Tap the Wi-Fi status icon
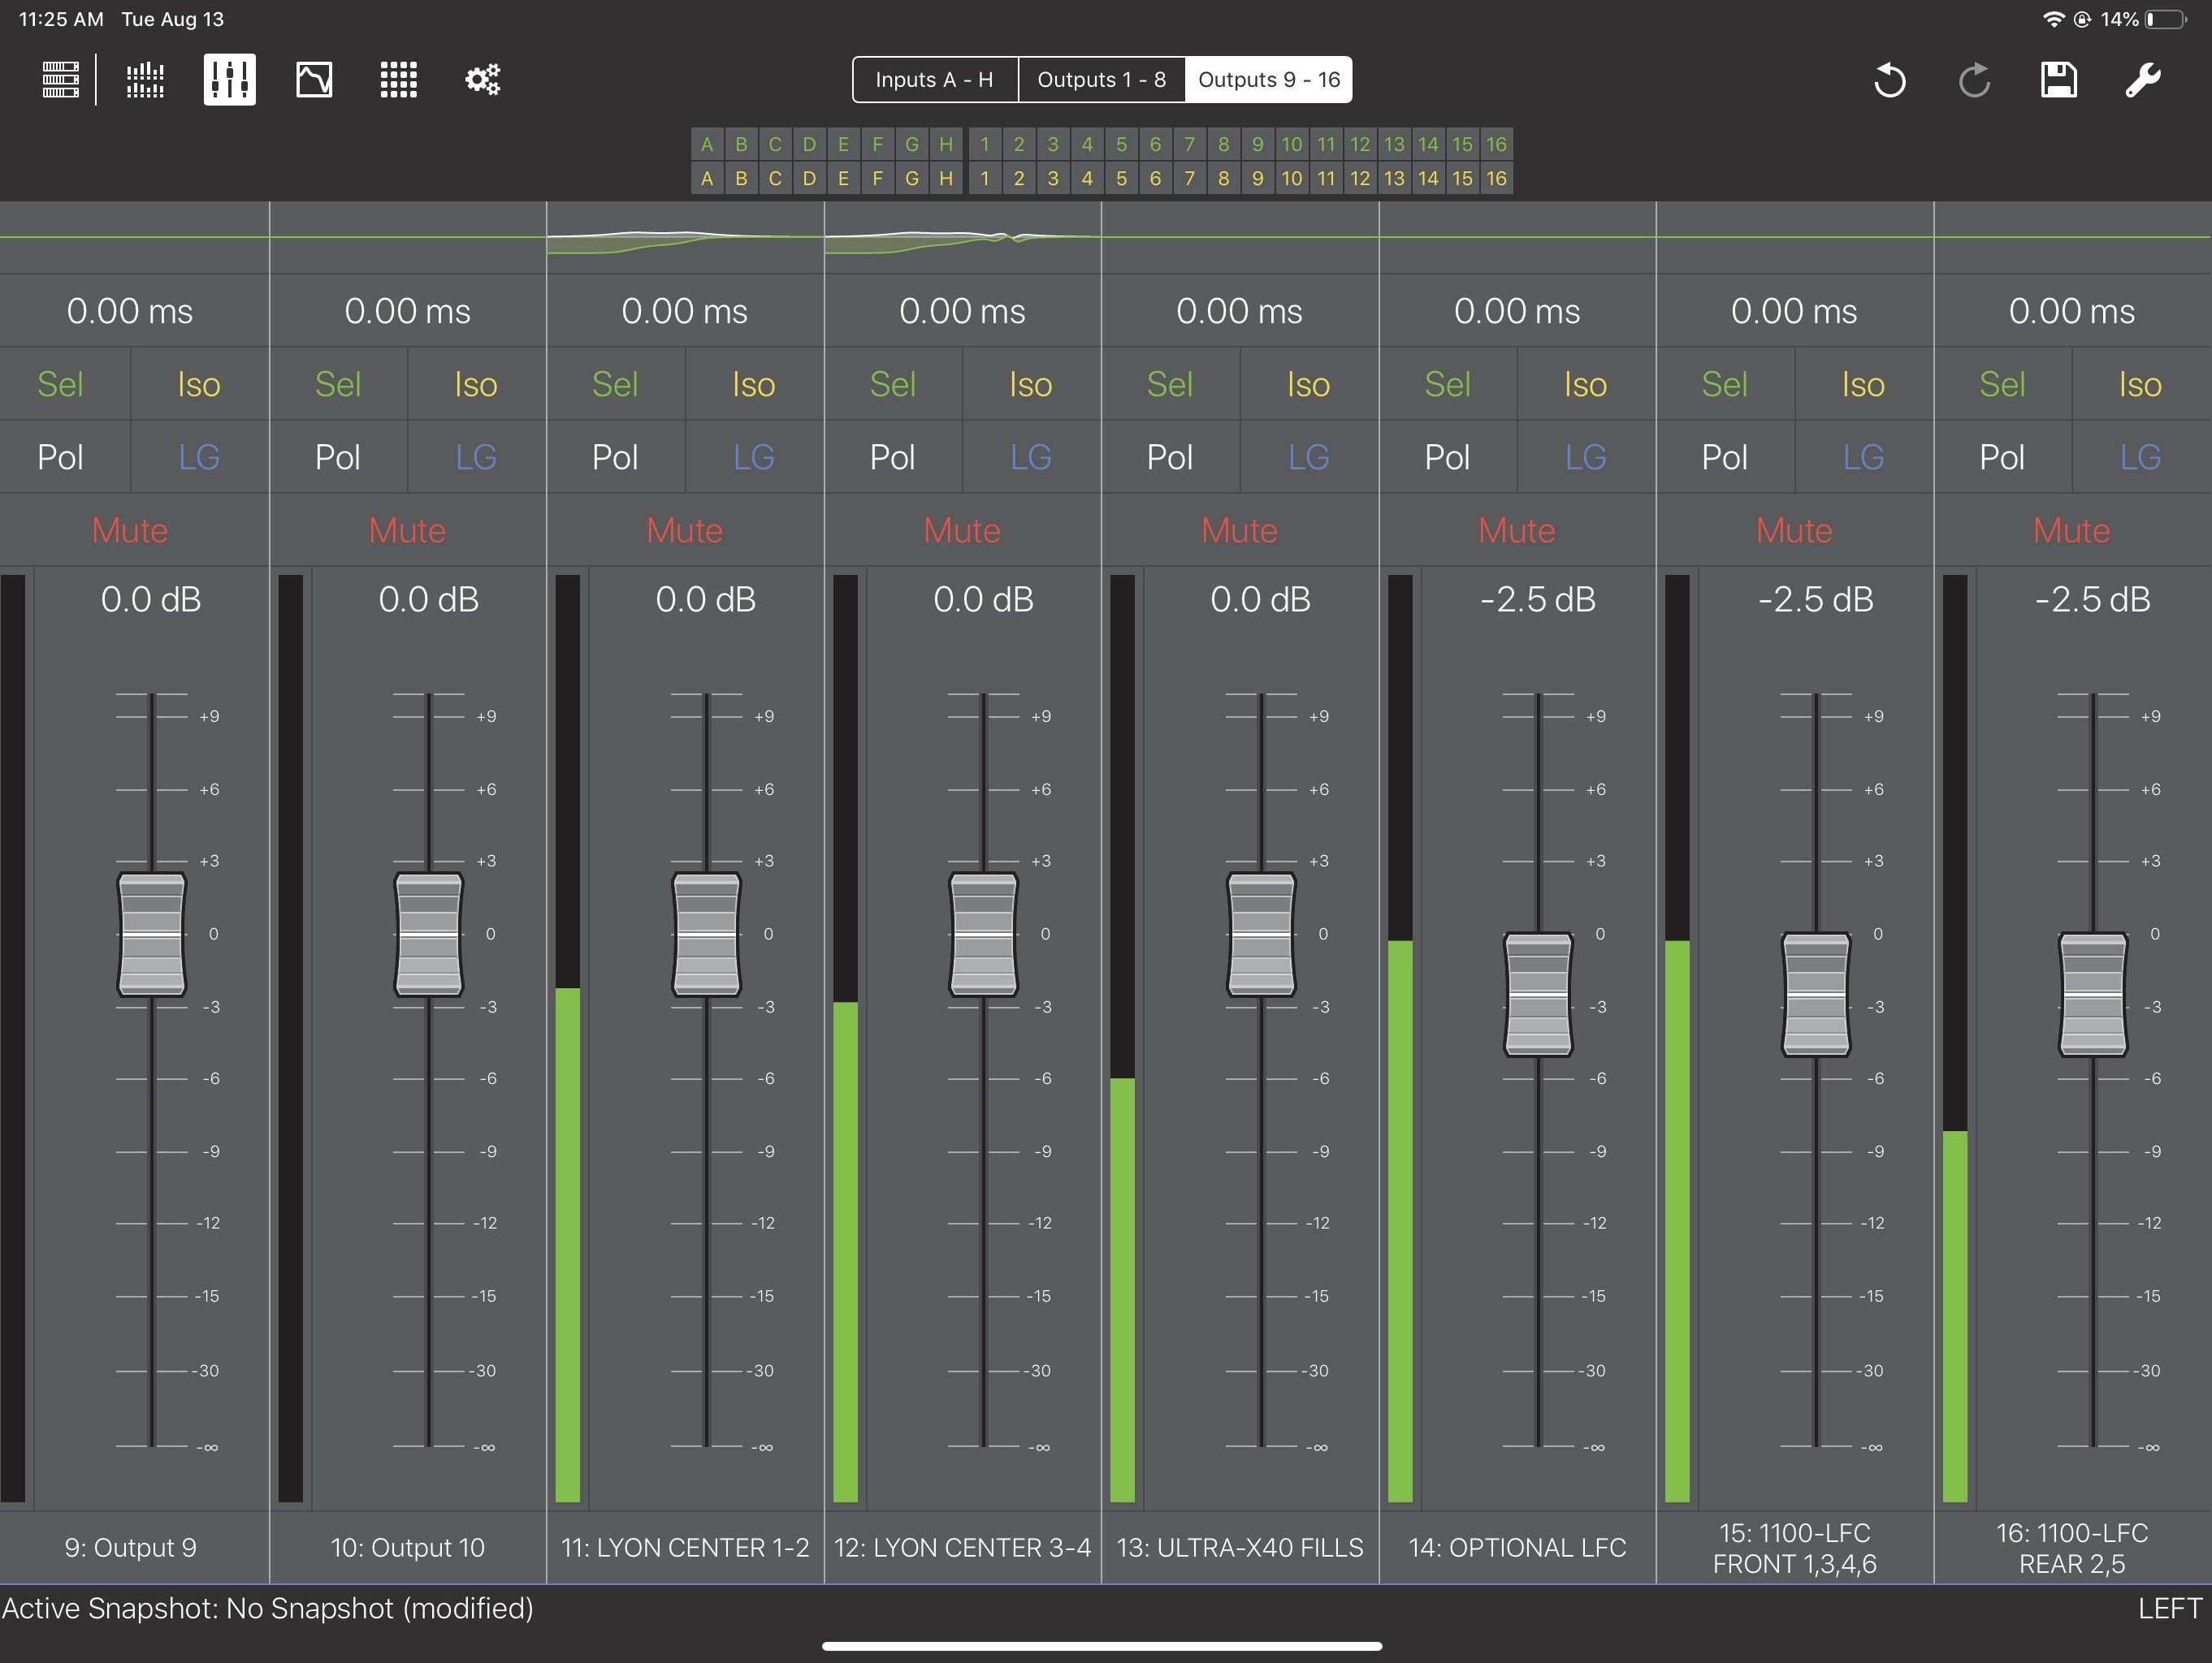The height and width of the screenshot is (1663, 2212). coord(2053,19)
